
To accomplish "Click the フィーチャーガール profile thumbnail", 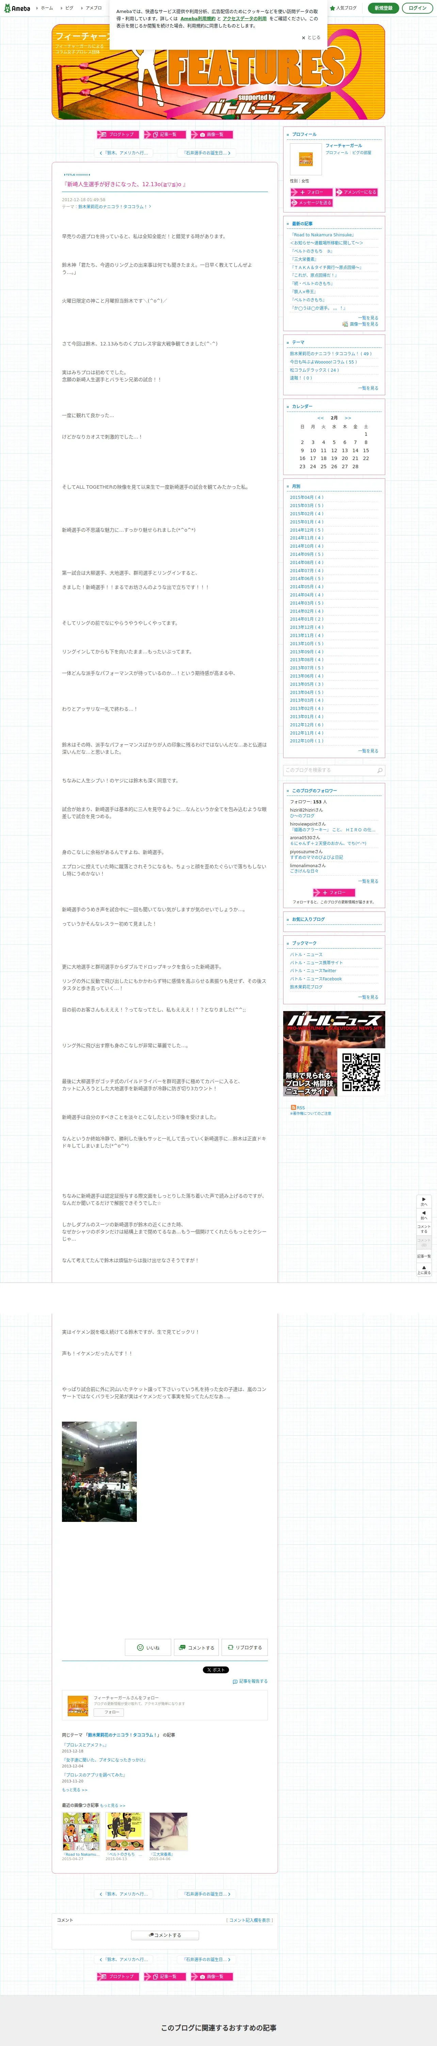I will [x=305, y=159].
